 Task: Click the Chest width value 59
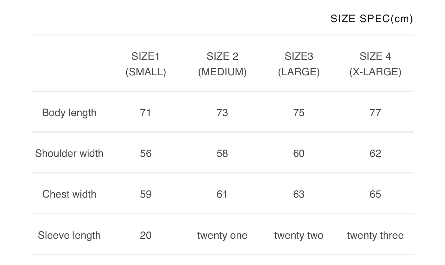point(146,194)
